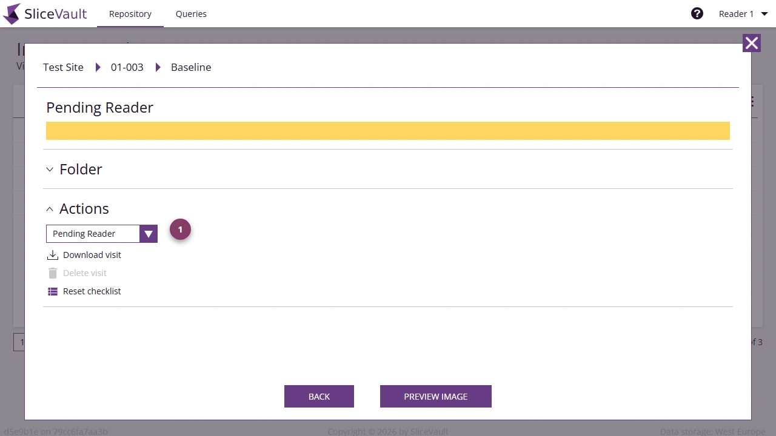
Task: Switch to the Queries tab
Action: 191,13
